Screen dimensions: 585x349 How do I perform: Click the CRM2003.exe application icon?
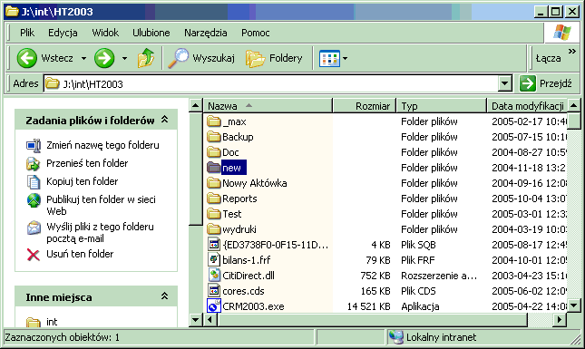coord(214,305)
